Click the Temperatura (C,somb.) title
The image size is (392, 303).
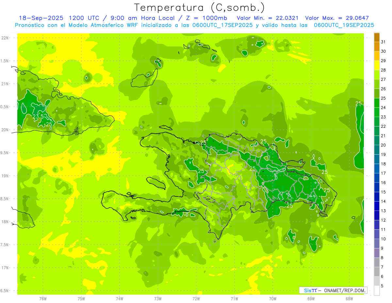tap(199, 7)
